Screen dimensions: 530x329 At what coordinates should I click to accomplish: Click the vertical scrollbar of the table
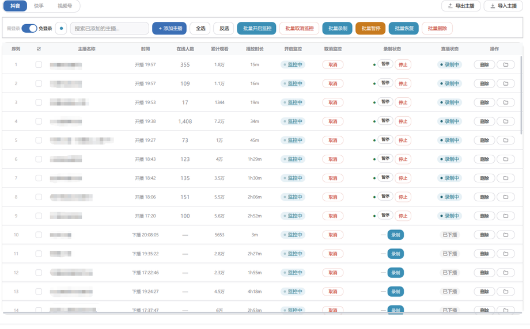pos(521,94)
